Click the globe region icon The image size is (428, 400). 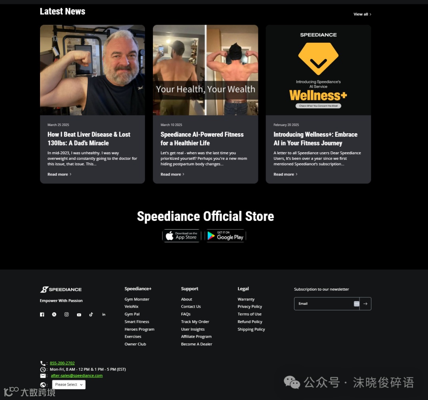43,385
